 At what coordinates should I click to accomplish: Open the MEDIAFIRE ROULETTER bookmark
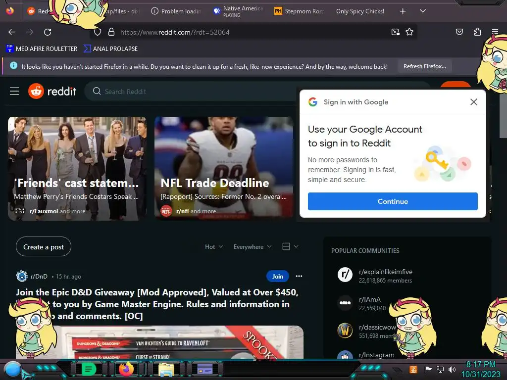42,49
